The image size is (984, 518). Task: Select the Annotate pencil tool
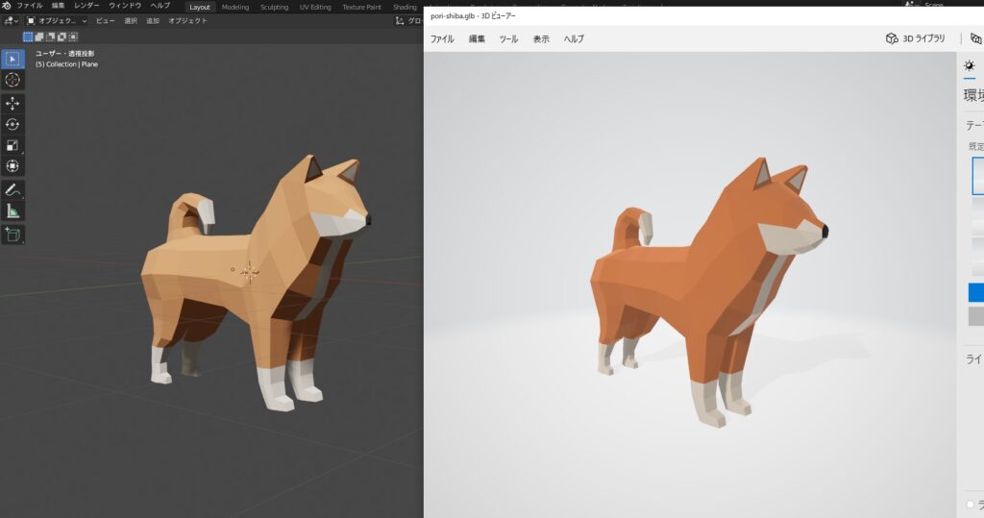point(13,190)
